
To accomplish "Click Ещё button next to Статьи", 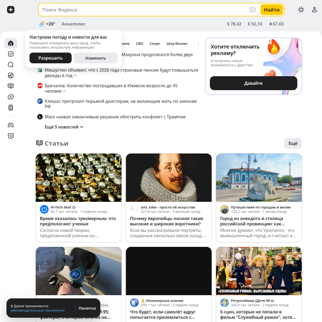I will click(x=293, y=143).
